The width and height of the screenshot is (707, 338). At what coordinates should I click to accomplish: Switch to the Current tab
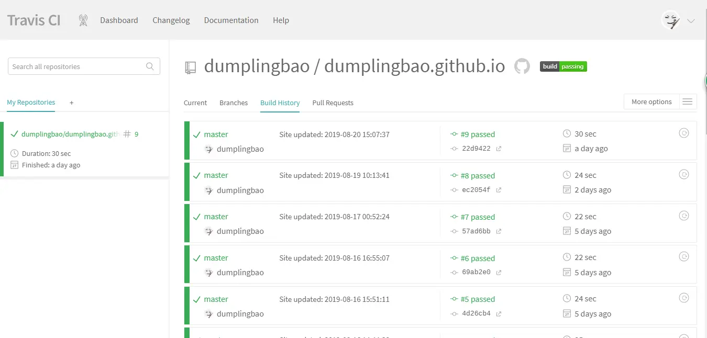pyautogui.click(x=195, y=103)
